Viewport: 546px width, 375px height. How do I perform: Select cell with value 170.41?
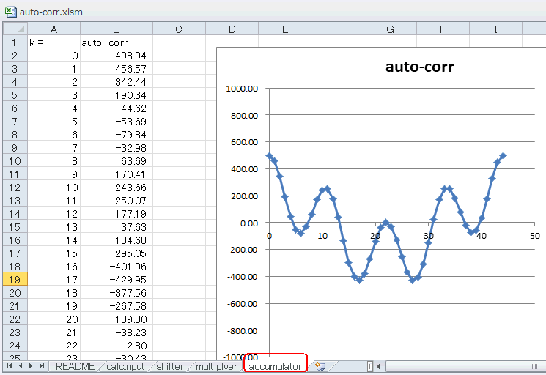117,174
